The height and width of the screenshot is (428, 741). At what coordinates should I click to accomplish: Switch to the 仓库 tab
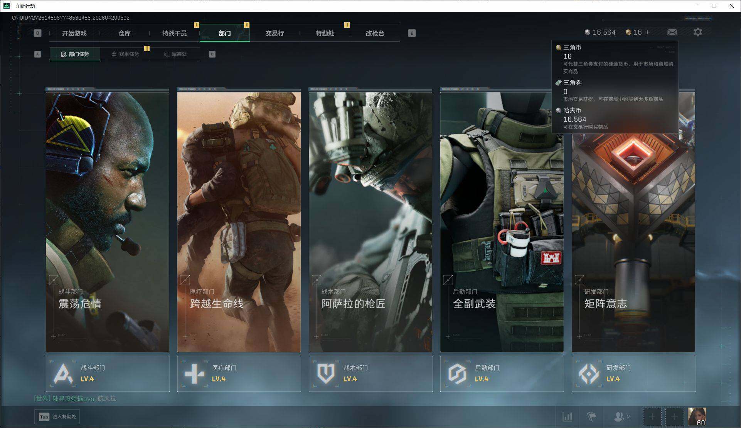(x=124, y=33)
